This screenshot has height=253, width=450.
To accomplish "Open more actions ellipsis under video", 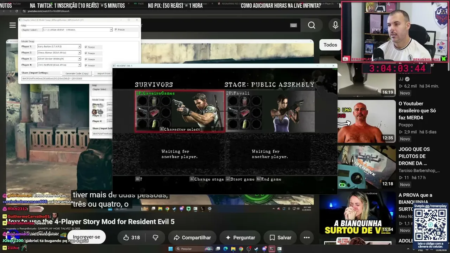I will click(x=307, y=238).
